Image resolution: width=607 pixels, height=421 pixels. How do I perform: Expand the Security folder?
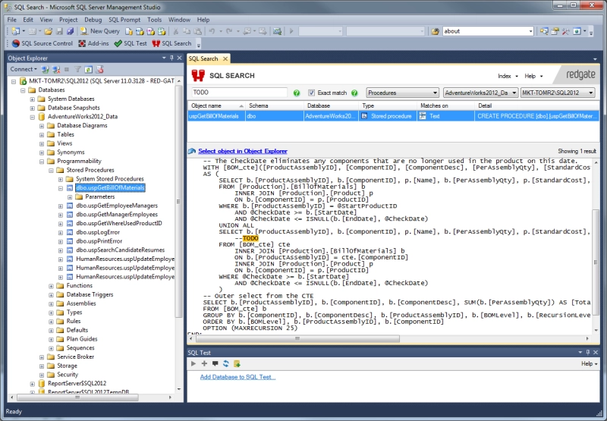point(42,375)
